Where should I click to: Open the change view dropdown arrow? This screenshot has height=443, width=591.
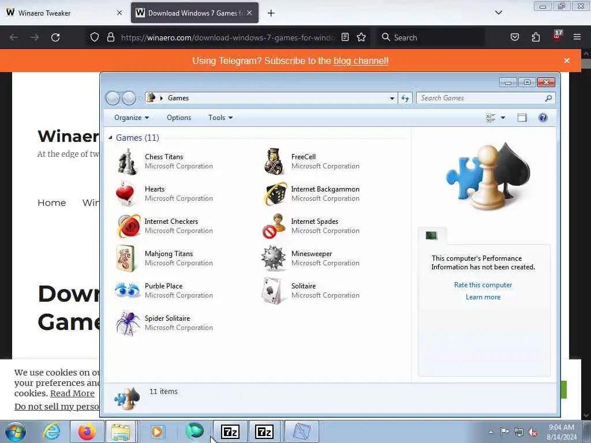pos(503,118)
